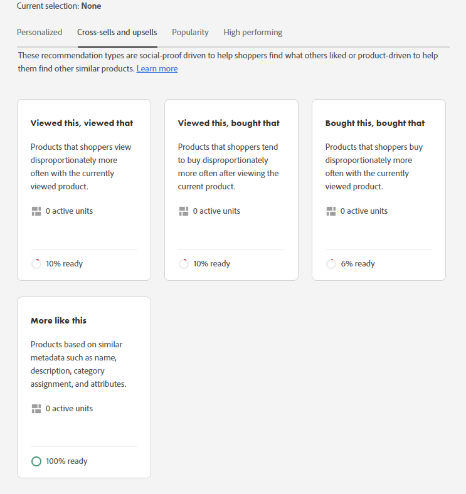Viewport: 466px width, 494px height.
Task: Choose the Viewed this, viewed that title
Action: [x=82, y=123]
